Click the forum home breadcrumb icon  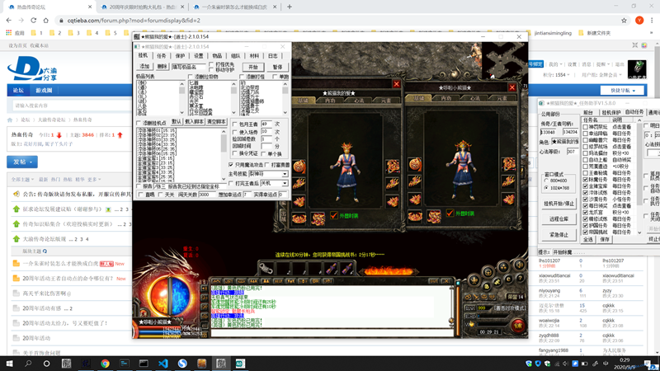point(10,120)
